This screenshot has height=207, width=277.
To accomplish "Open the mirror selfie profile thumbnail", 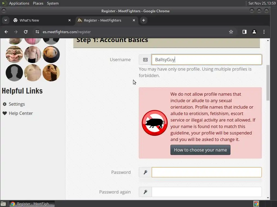I will pyautogui.click(x=51, y=73).
